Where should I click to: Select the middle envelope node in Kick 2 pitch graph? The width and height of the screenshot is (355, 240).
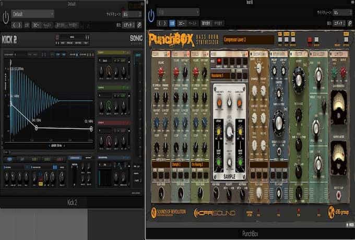36,128
